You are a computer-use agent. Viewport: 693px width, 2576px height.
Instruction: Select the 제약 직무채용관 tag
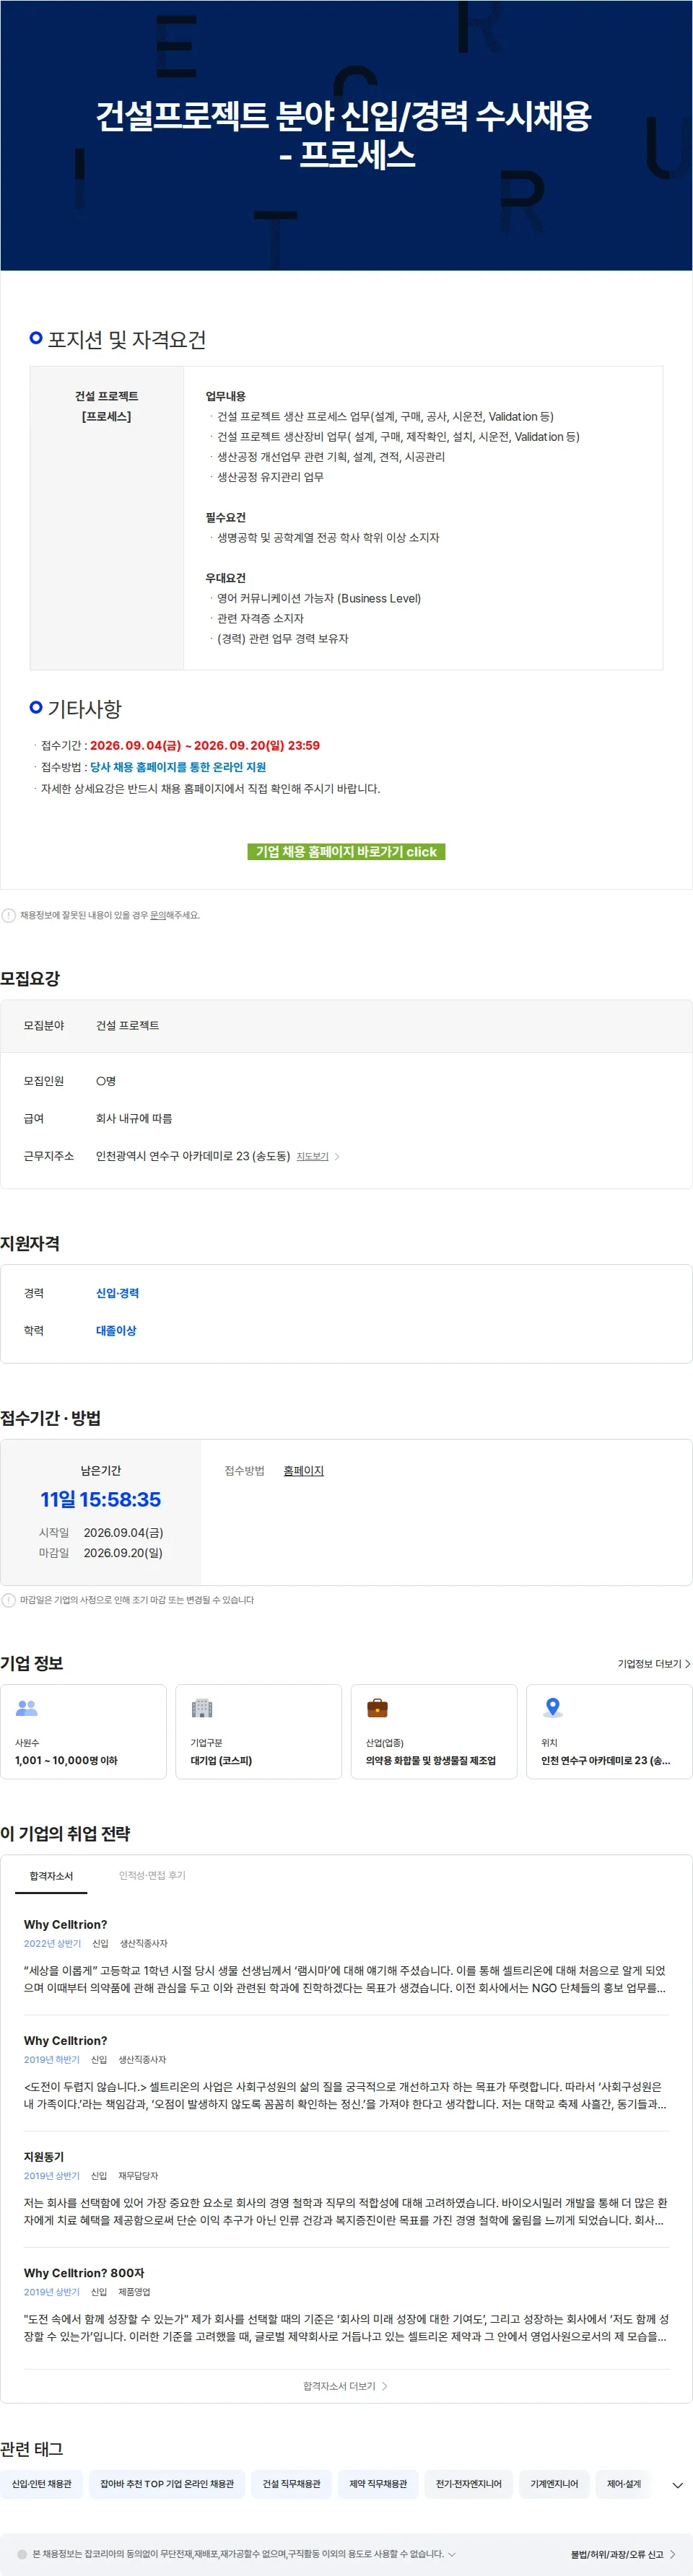tap(378, 2484)
